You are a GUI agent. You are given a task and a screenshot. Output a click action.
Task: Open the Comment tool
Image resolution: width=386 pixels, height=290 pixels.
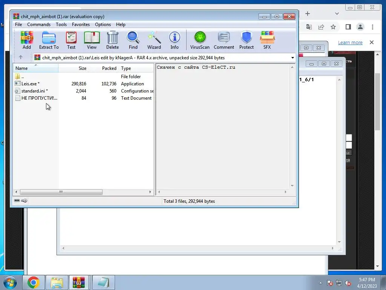pyautogui.click(x=224, y=40)
